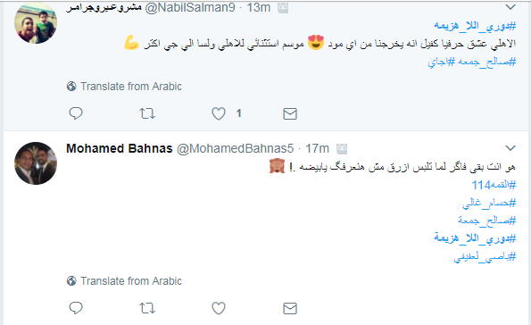The image size is (531, 325).
Task: Send NabilSalman9's tweet via direct message
Action: (290, 114)
